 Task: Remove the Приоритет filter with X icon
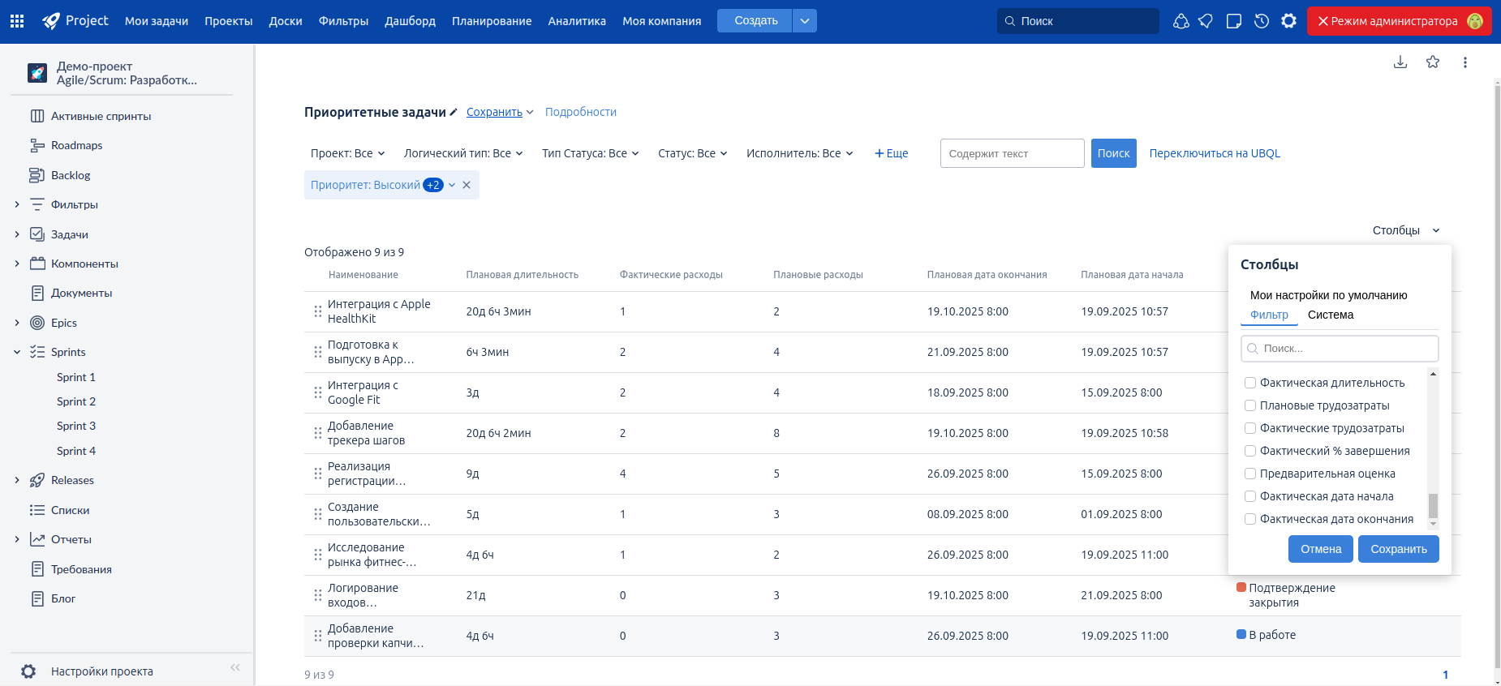click(x=467, y=185)
